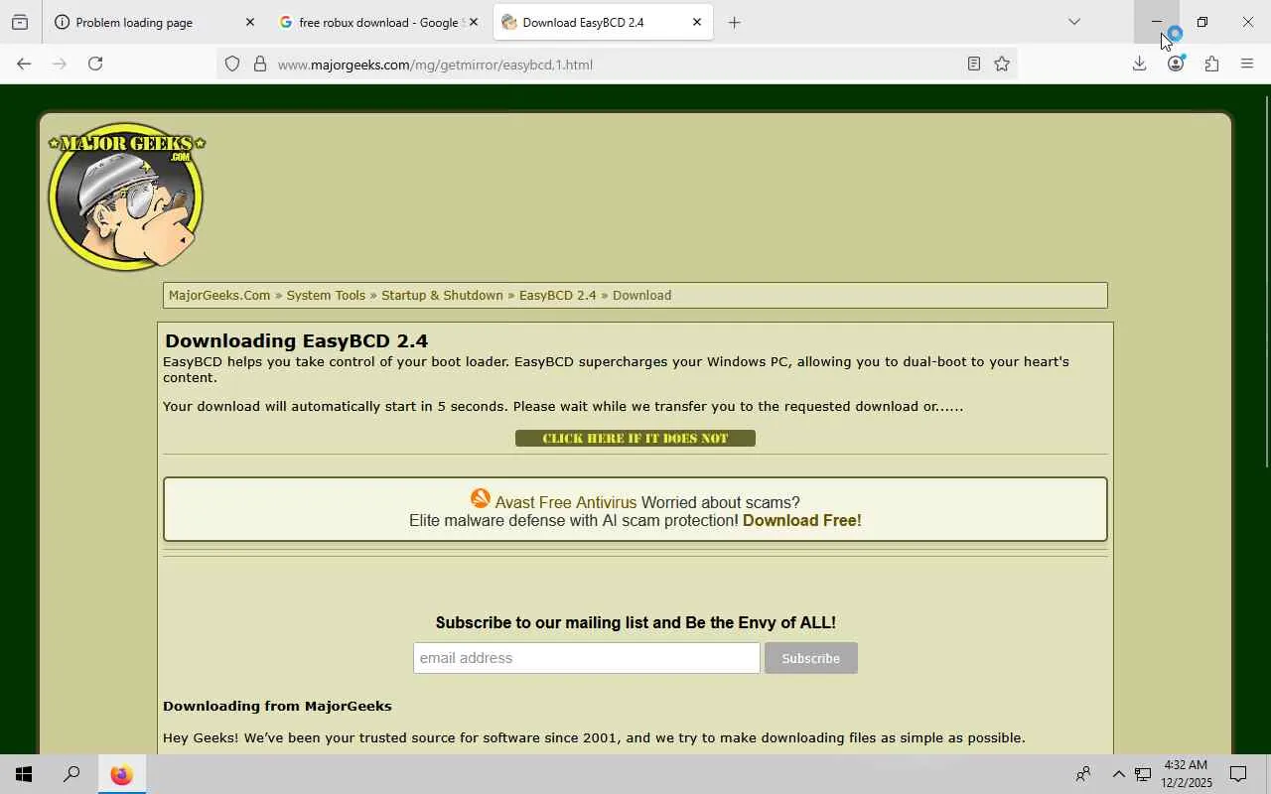The height and width of the screenshot is (794, 1271).
Task: Click the 'Your download will automatically start' text
Action: 563,406
